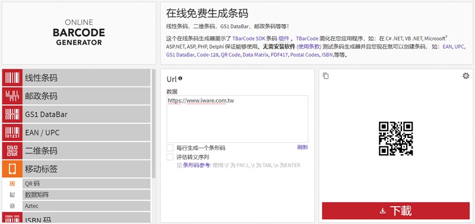
Task: Select QR码 barcode type
Action: (86, 184)
